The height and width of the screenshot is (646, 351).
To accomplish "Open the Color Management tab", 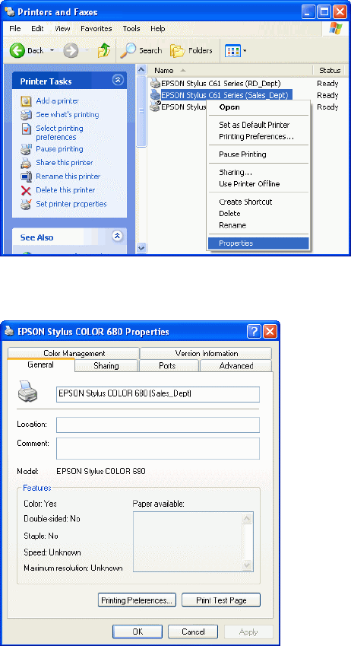I will tap(74, 353).
